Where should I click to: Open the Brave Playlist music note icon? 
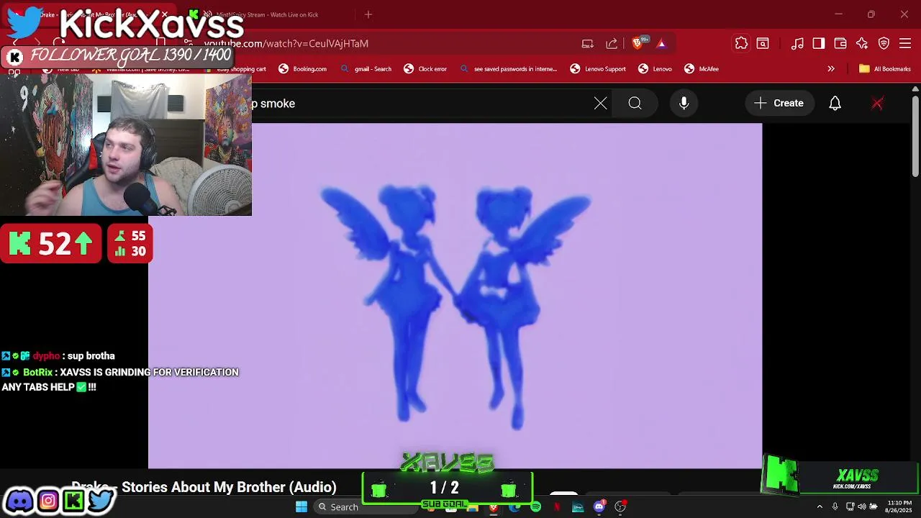[797, 43]
